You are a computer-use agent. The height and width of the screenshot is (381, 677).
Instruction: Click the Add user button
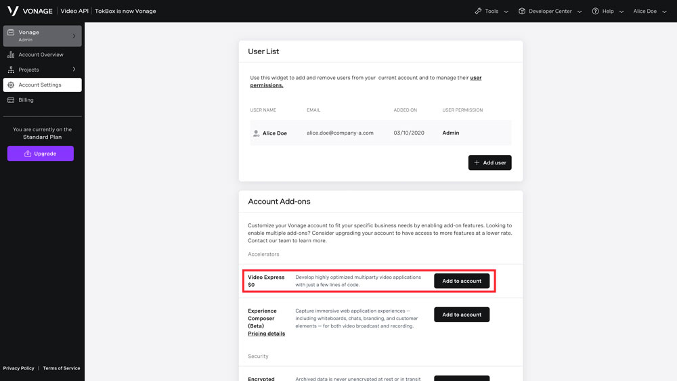coord(489,162)
